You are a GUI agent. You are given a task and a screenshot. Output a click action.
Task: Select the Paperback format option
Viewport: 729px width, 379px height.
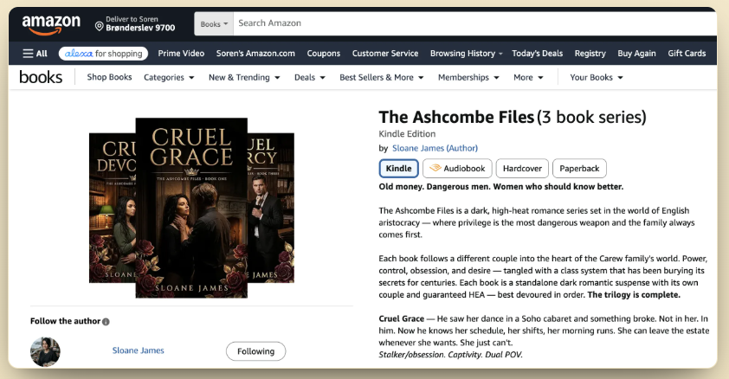[579, 168]
